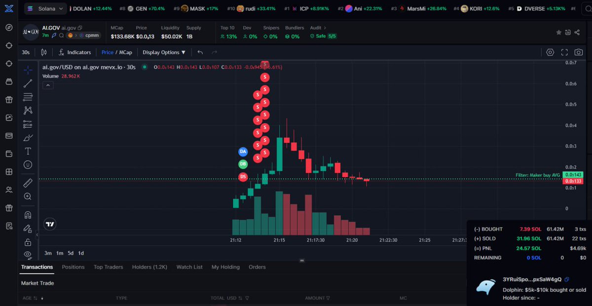Open the Transactions tab

click(x=37, y=267)
